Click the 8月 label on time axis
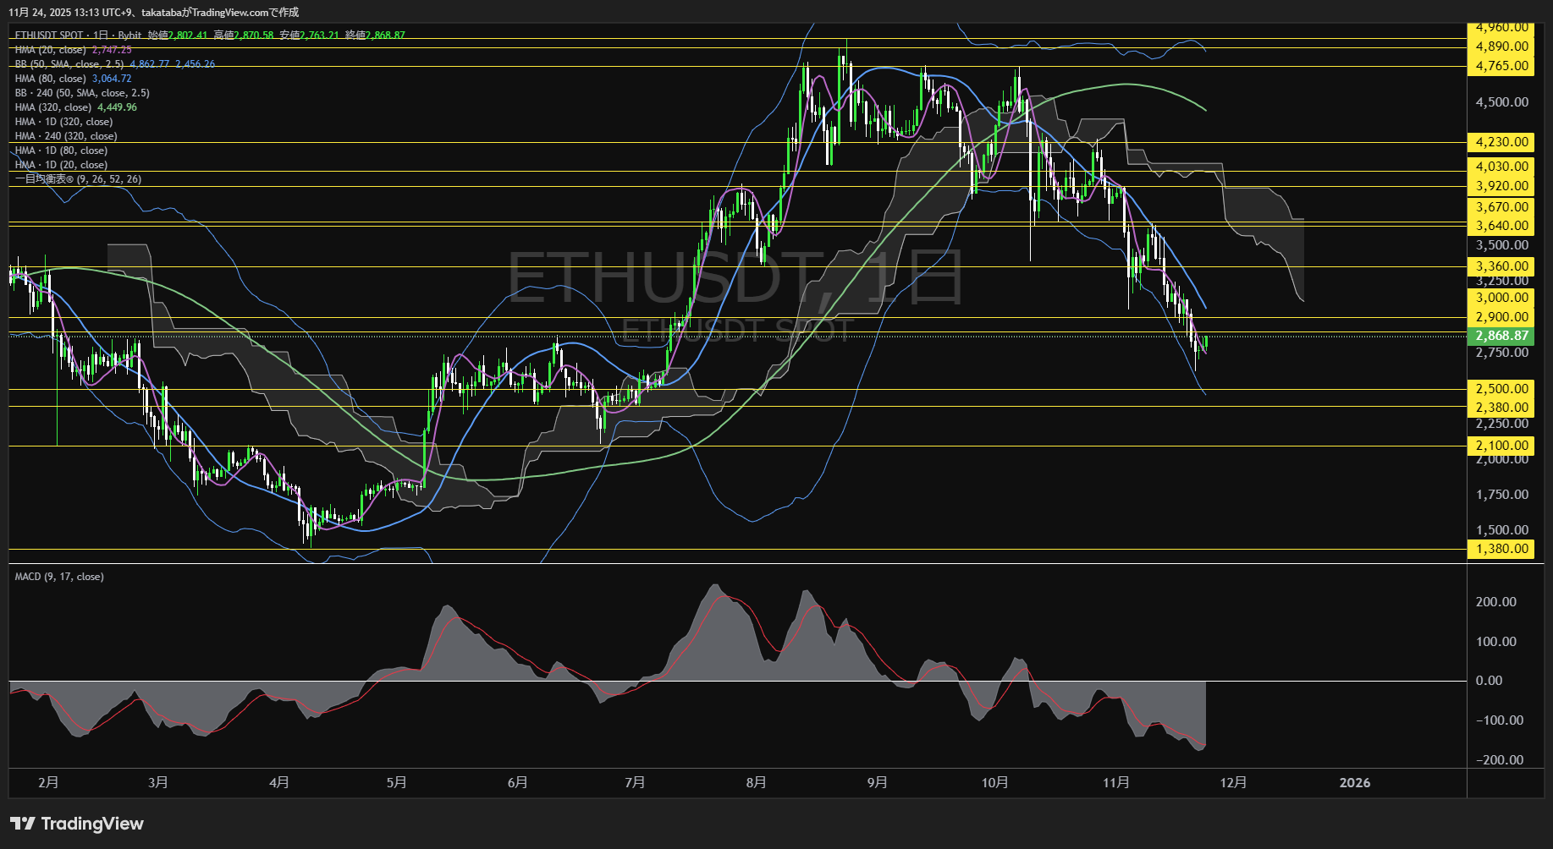Image resolution: width=1553 pixels, height=849 pixels. (756, 783)
